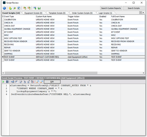Click the find next magnifier plus icon
This screenshot has width=147, height=137.
[42, 82]
